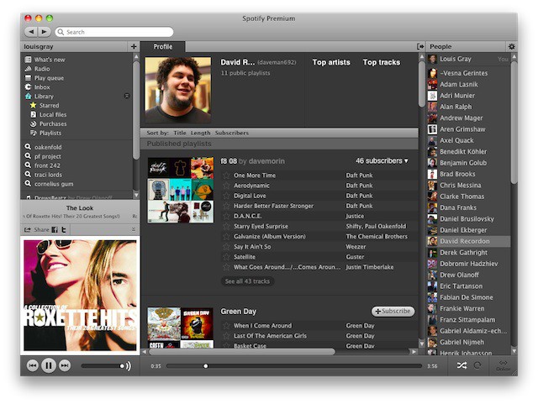Go forward with the right arrow button
This screenshot has height=404, width=538.
45,32
